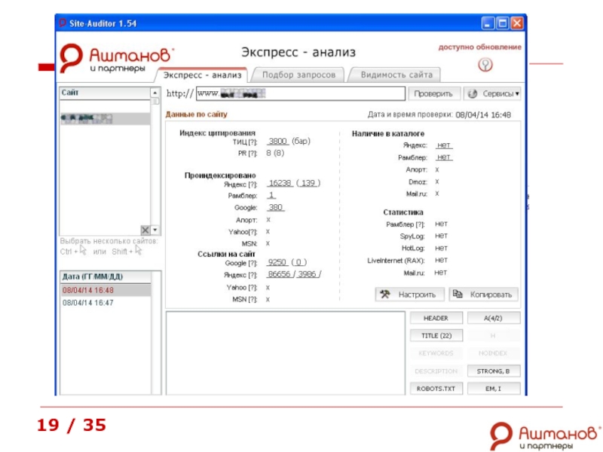Click the Yandex backlinks value 3986
Screen dimensions: 603x452
[x=307, y=274]
